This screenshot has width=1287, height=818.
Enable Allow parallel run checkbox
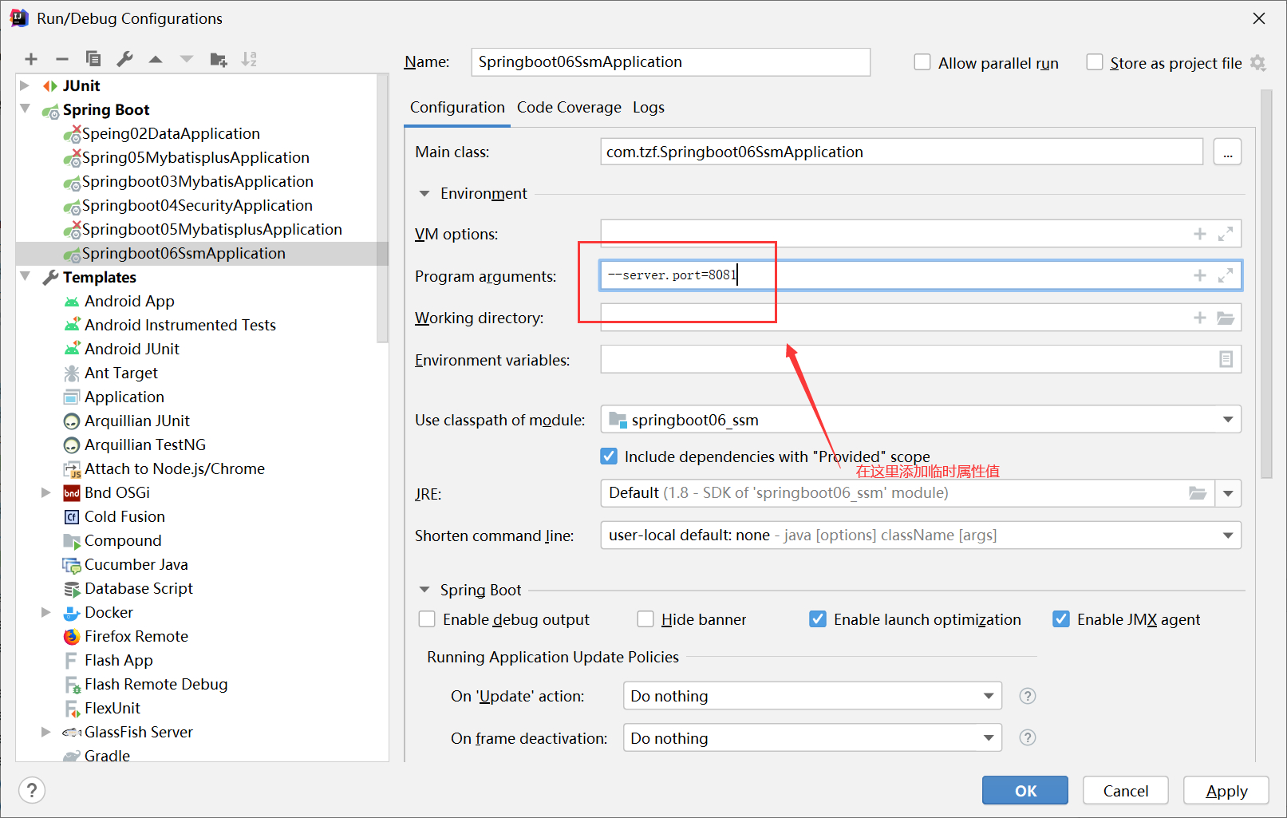coord(922,62)
